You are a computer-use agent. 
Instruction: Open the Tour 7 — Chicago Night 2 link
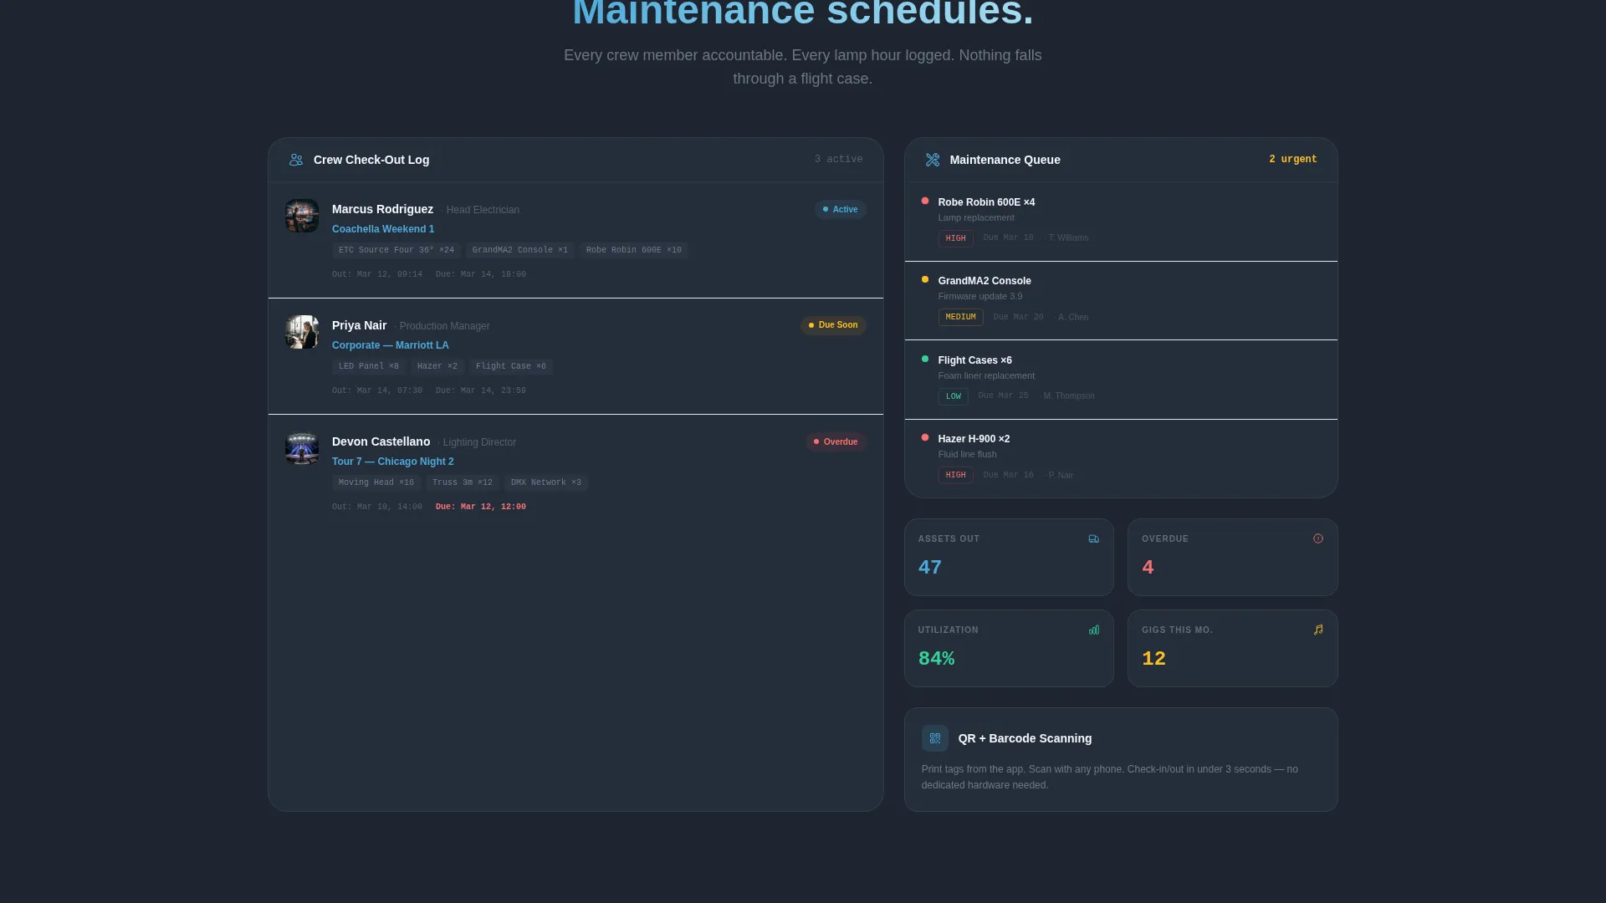(393, 462)
